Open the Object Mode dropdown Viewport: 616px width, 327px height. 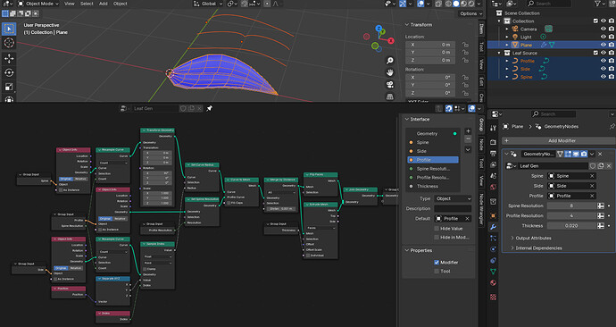(x=38, y=4)
